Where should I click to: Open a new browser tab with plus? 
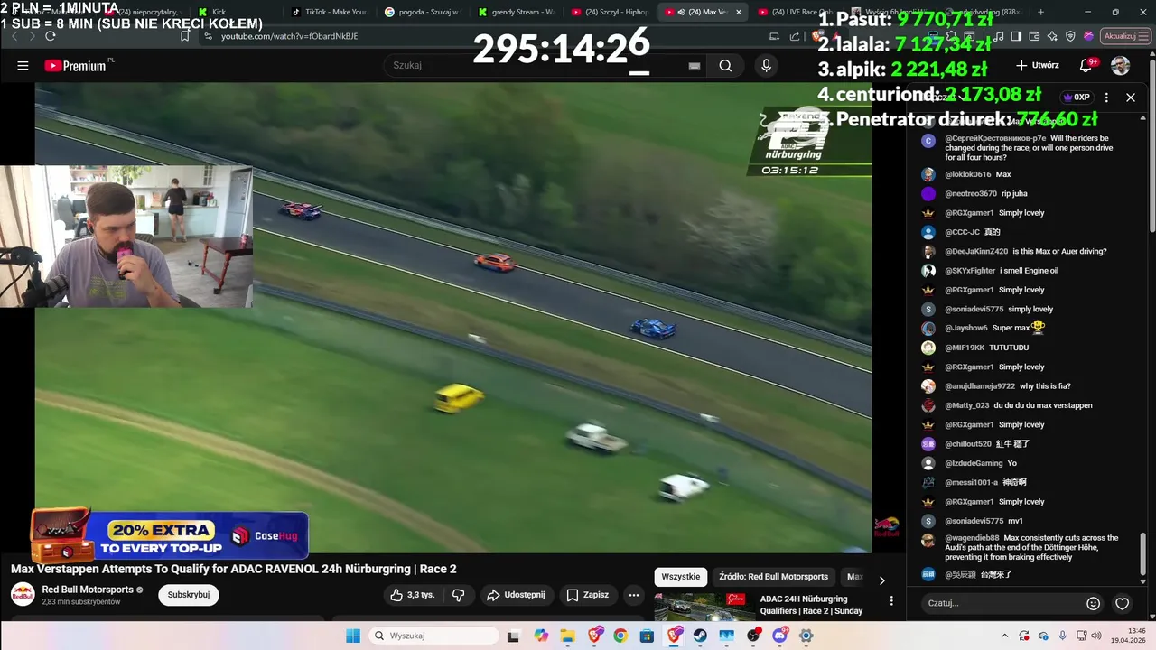pyautogui.click(x=1040, y=12)
